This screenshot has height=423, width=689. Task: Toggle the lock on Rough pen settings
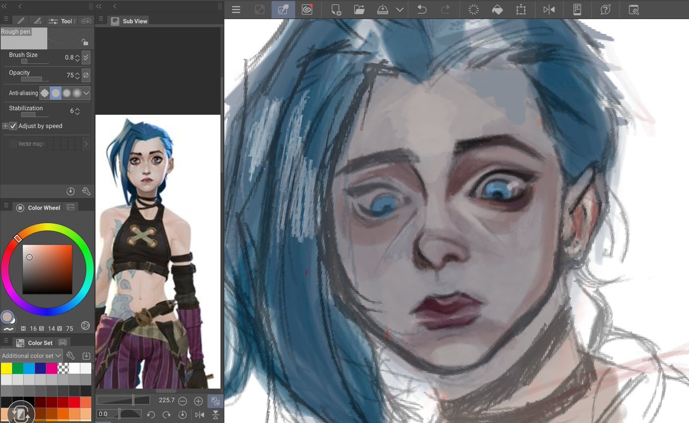click(x=84, y=42)
